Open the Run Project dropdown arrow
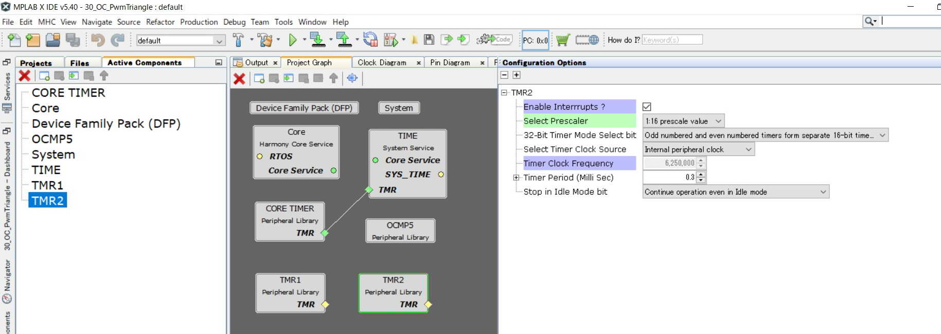The image size is (941, 334). click(x=304, y=40)
